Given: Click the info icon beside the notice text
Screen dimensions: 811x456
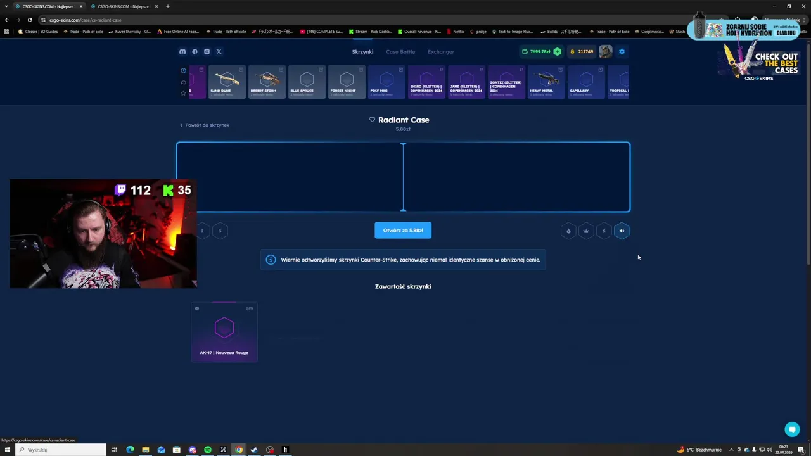Looking at the screenshot, I should point(271,260).
